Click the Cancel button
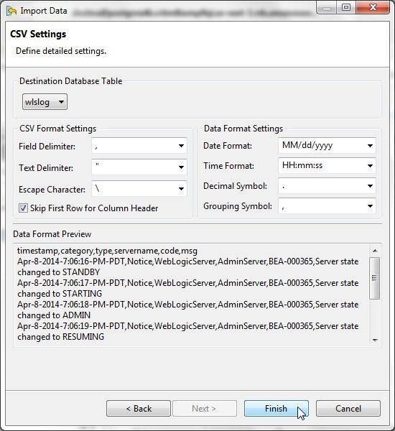The image size is (395, 431). tap(348, 409)
